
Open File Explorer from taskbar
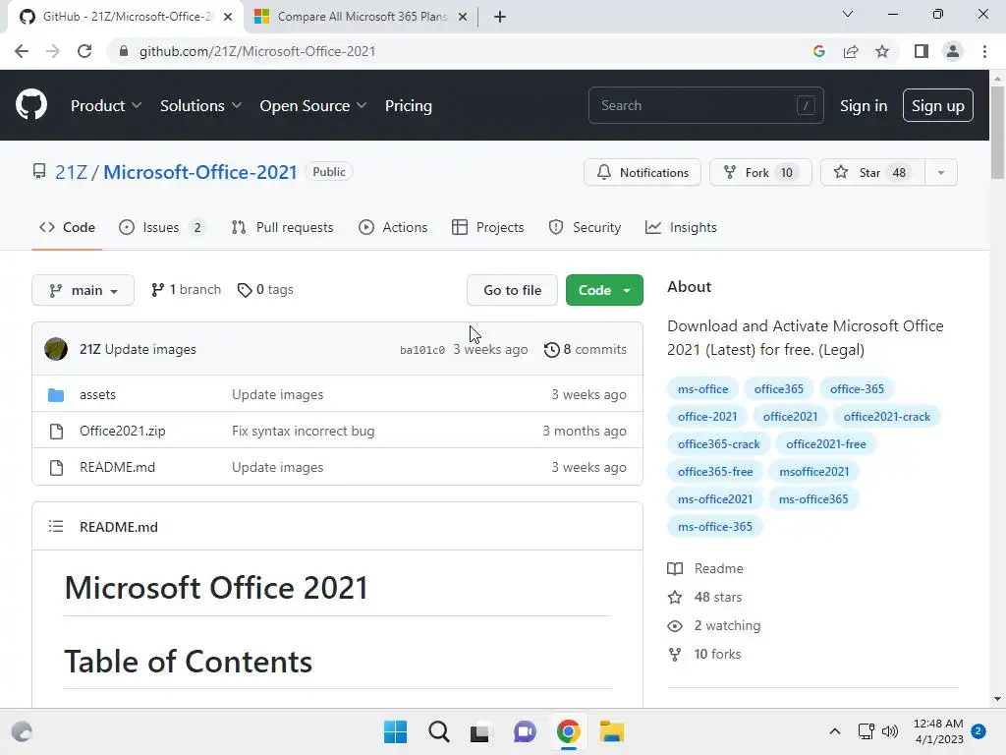click(611, 731)
